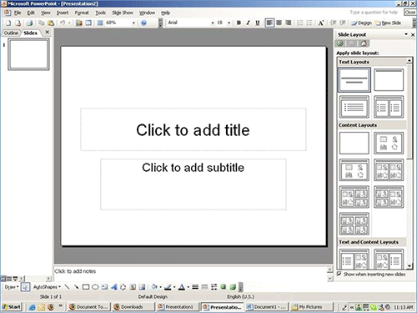Viewport: 417px width, 313px height.
Task: Open Line Style options
Action: (x=195, y=287)
